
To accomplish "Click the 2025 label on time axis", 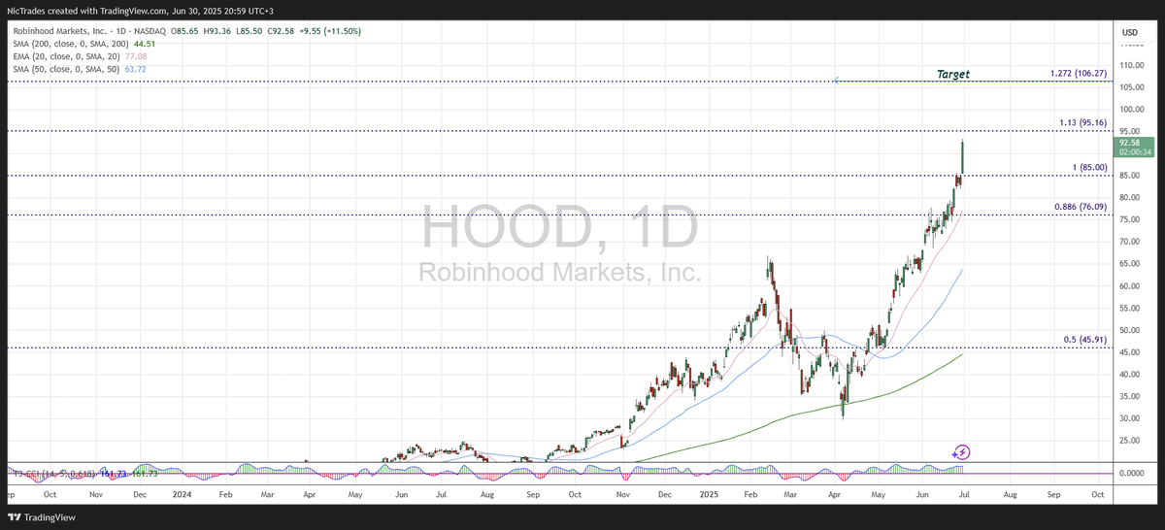I will click(708, 493).
